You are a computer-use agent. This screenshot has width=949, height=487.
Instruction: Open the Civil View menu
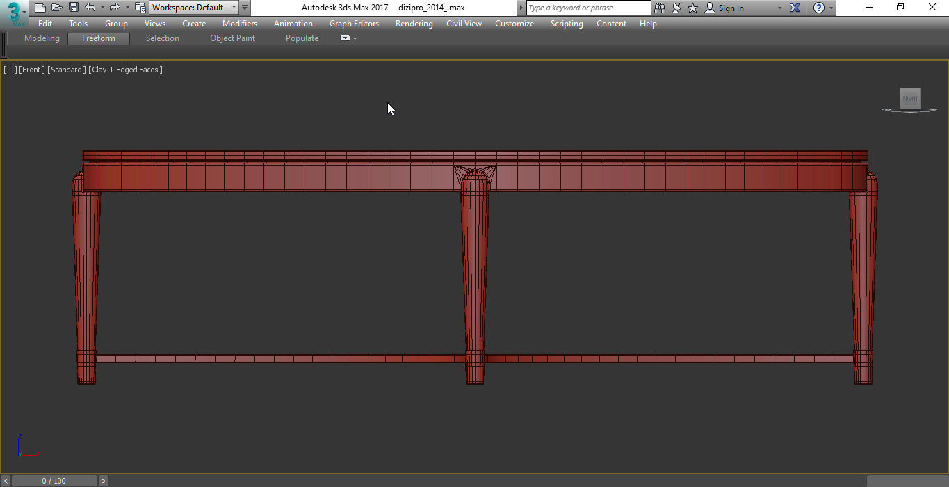(464, 24)
